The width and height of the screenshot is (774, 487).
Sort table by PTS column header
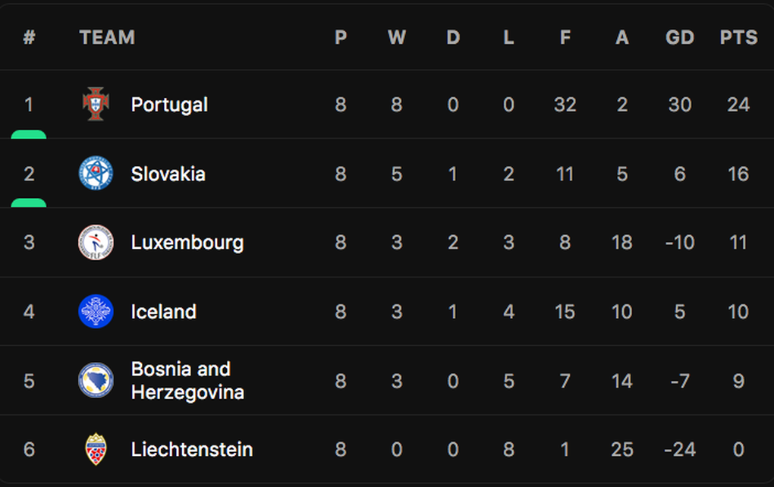[x=738, y=37]
